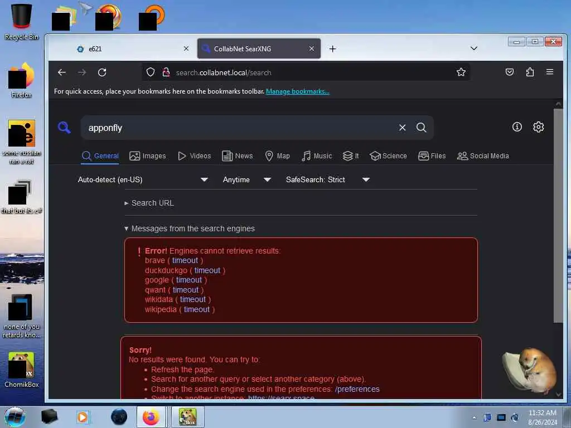Click timeout link next to google
Image resolution: width=571 pixels, height=428 pixels.
pyautogui.click(x=189, y=280)
